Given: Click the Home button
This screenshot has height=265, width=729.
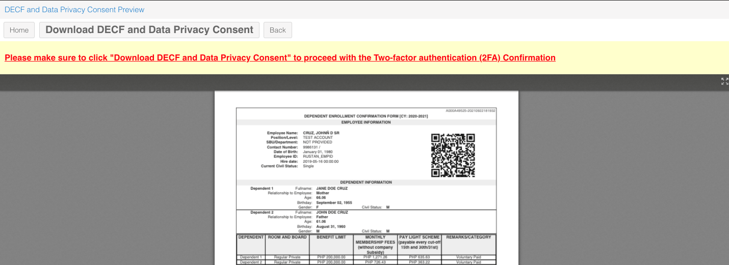Looking at the screenshot, I should [x=19, y=30].
